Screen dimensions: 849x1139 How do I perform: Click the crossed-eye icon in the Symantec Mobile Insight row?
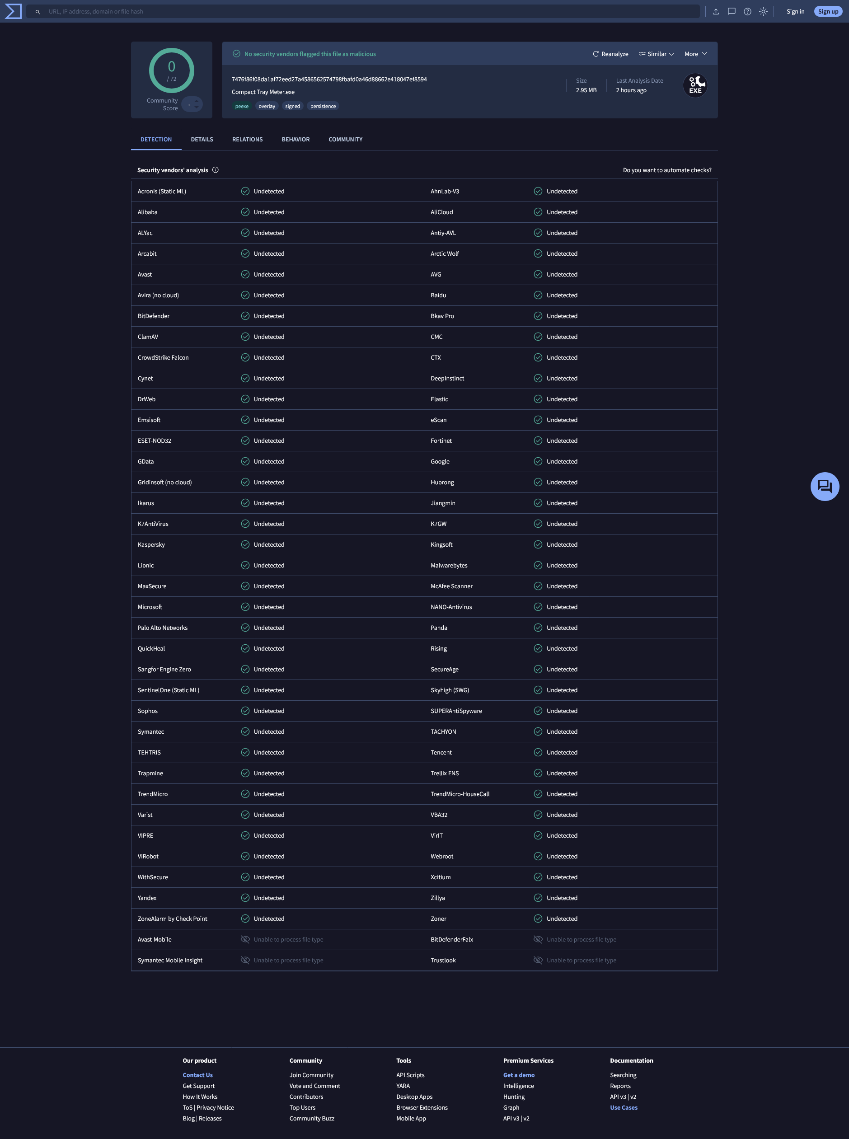[x=245, y=960]
